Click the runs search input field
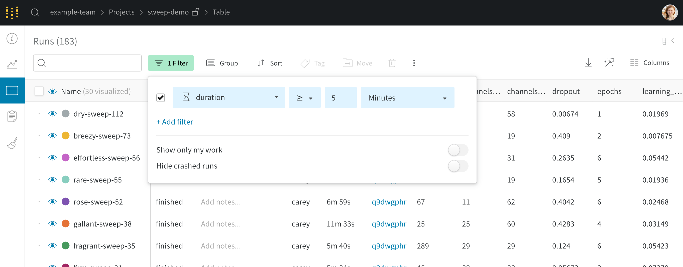The width and height of the screenshot is (683, 267). (91, 63)
